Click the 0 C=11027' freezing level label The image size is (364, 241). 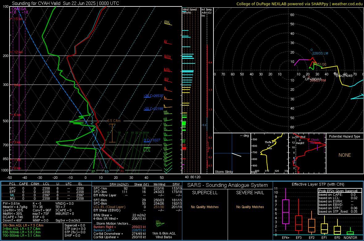click(152, 140)
